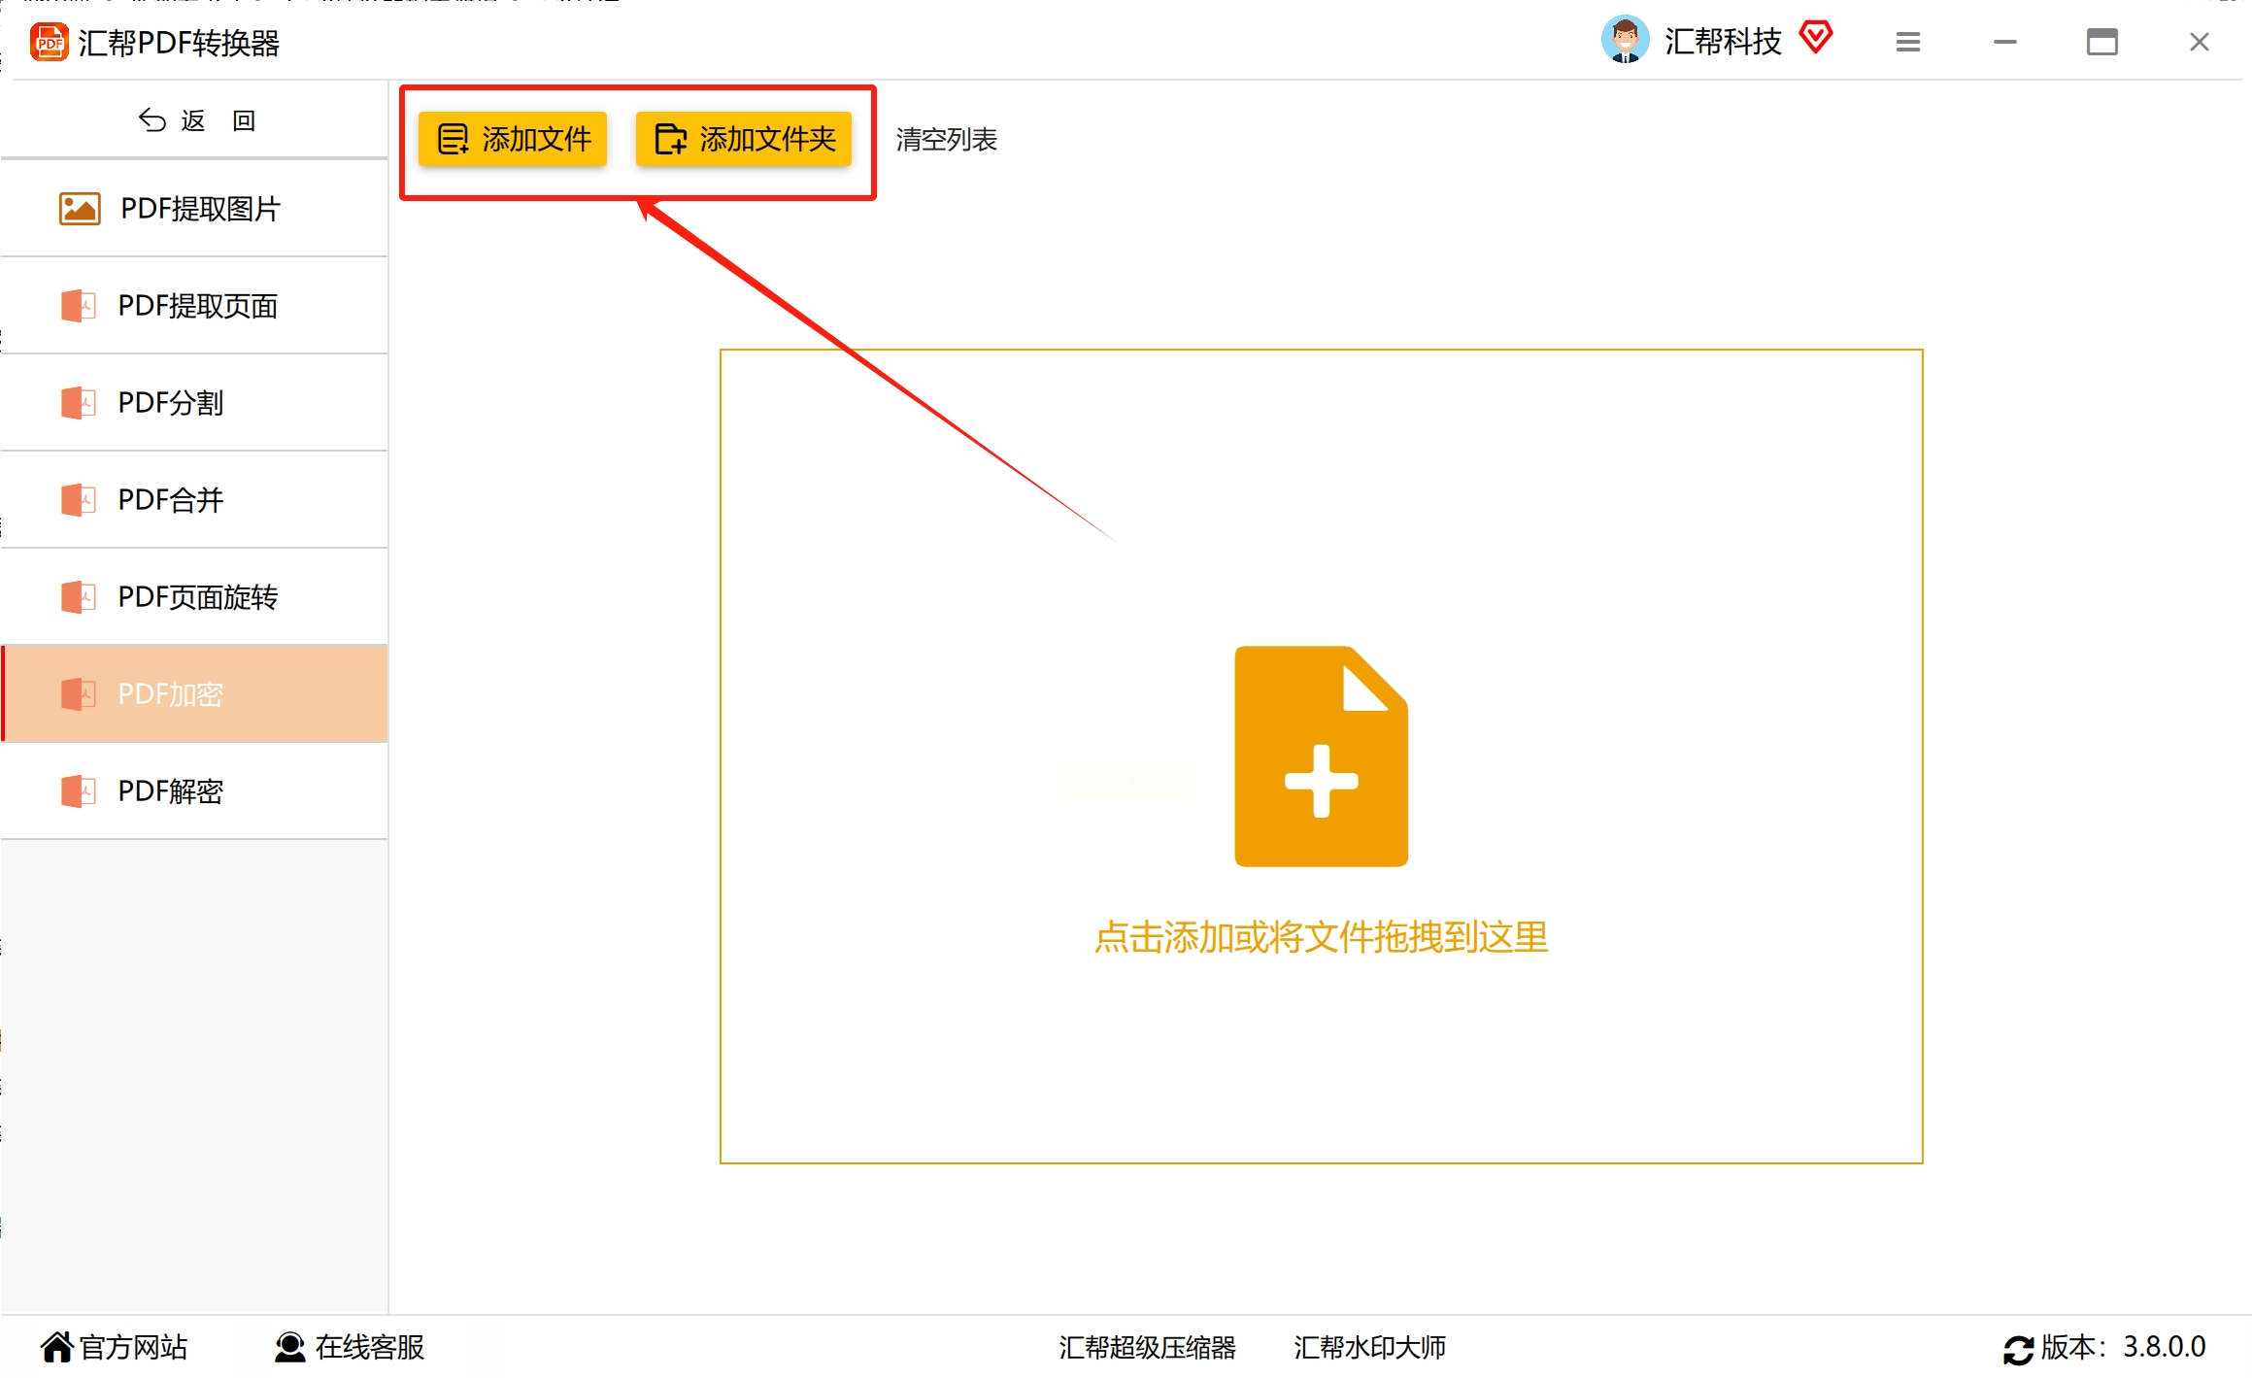Click the PDF converter app logo
Image resolution: width=2252 pixels, height=1378 pixels.
coord(49,42)
